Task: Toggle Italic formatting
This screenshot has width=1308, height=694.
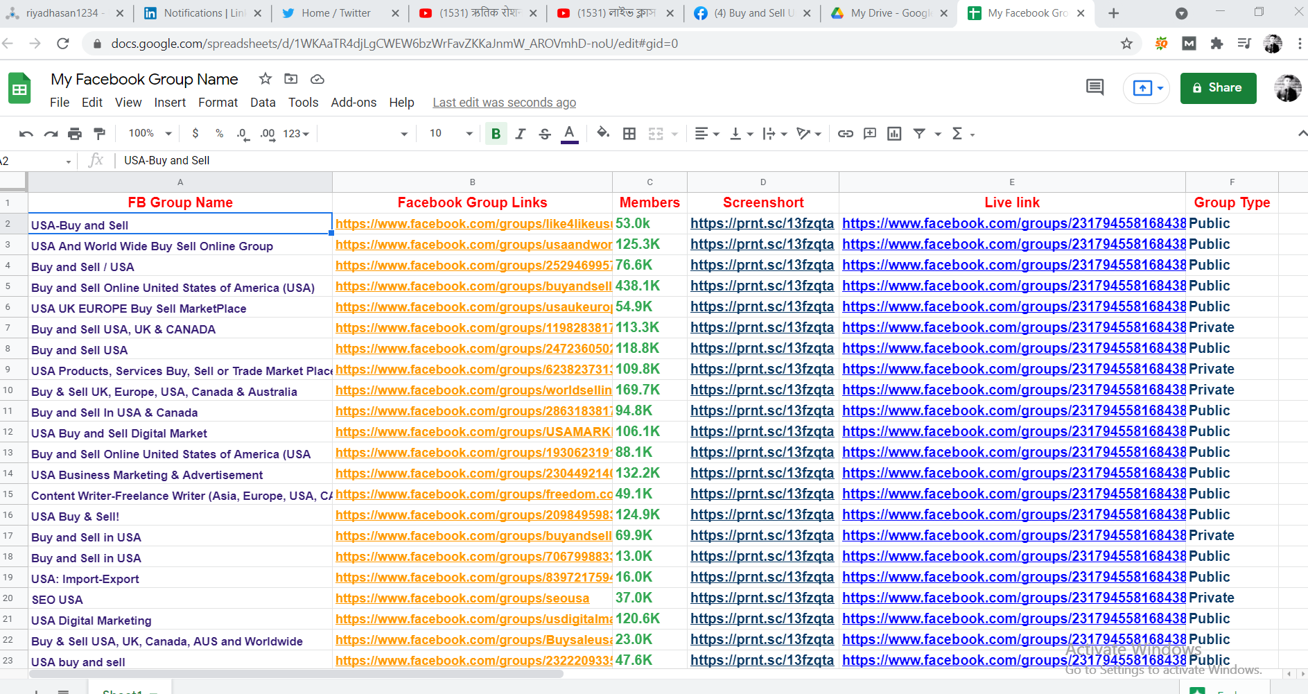Action: coord(521,134)
